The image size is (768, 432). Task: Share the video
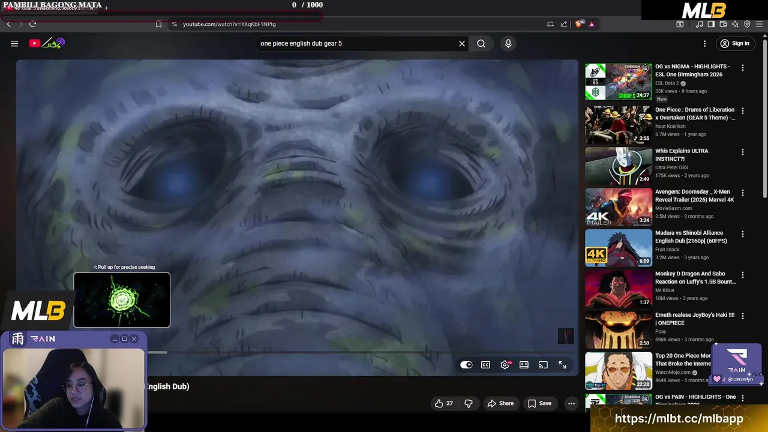[x=500, y=403]
